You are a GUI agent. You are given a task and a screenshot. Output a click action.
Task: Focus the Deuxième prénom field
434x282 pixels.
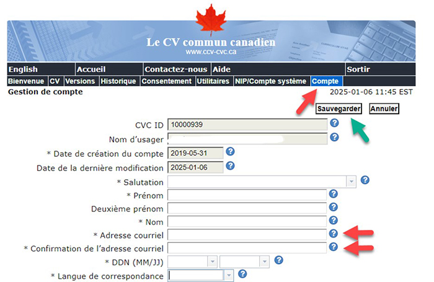tap(247, 208)
